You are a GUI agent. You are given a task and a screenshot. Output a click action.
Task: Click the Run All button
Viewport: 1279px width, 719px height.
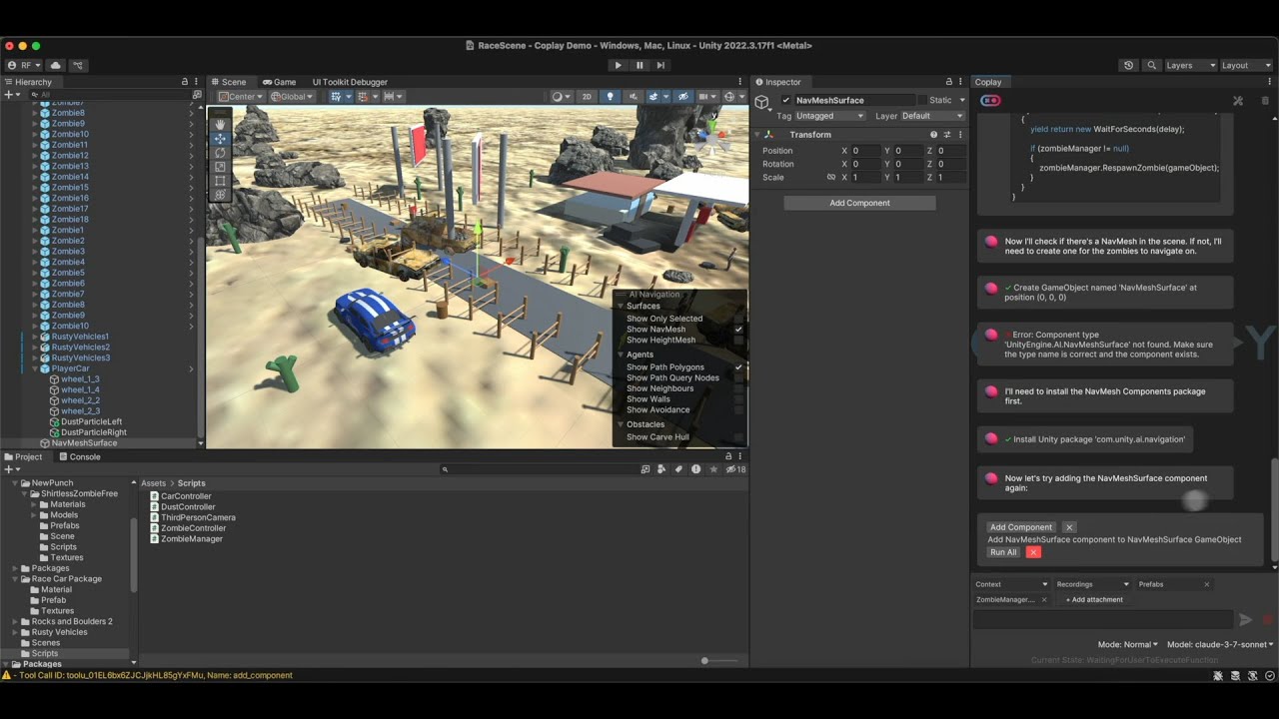1003,552
